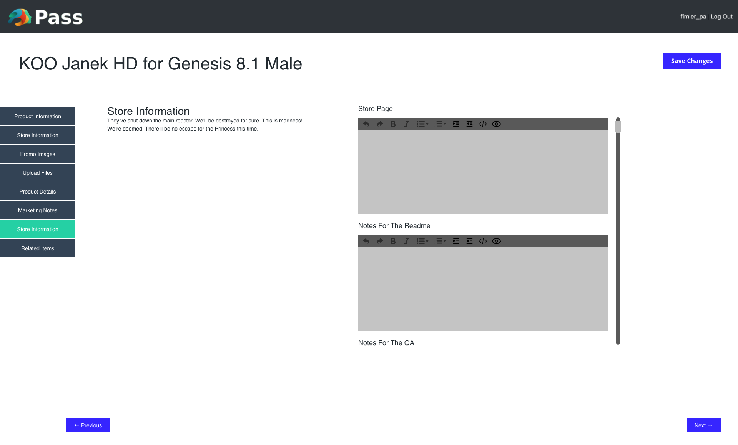Open source code view in Store Page editor

[x=483, y=124]
